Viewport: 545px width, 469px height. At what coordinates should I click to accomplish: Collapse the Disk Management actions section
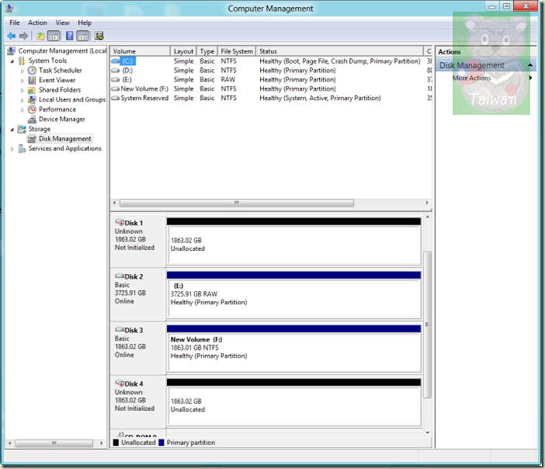pyautogui.click(x=530, y=65)
